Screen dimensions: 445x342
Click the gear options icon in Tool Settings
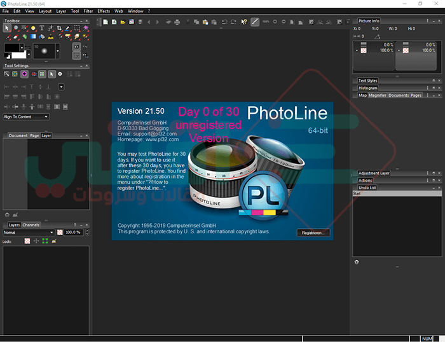coord(60,74)
